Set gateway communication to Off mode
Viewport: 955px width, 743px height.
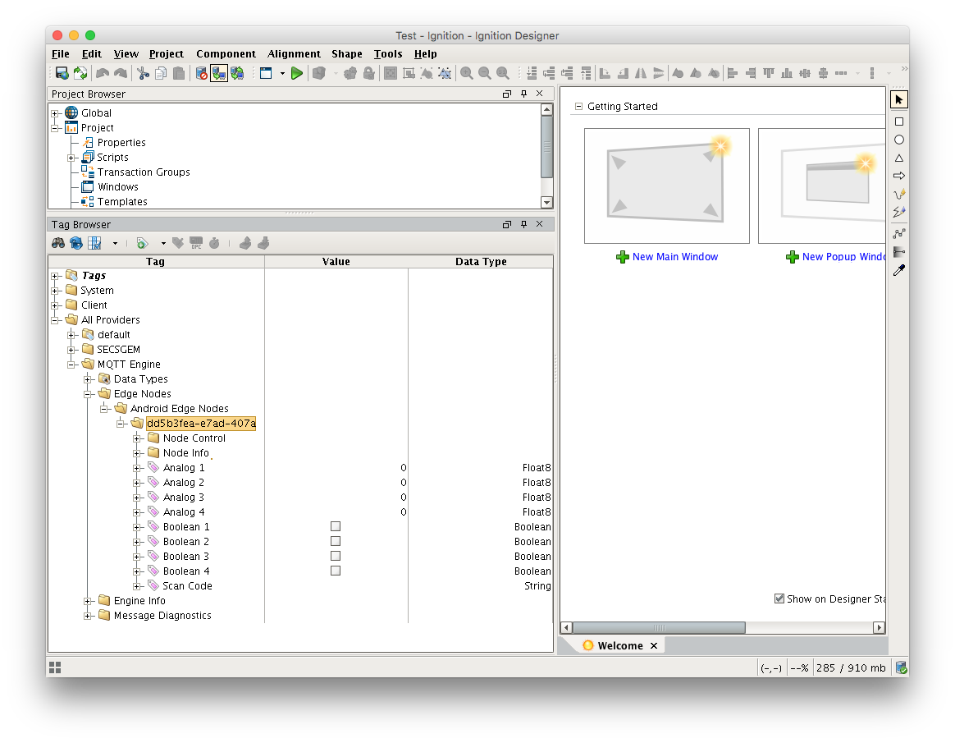click(202, 73)
